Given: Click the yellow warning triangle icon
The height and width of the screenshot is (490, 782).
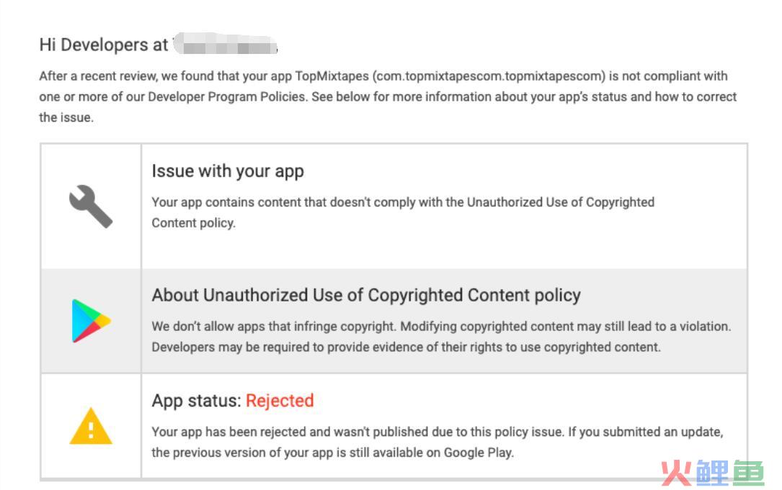Looking at the screenshot, I should click(x=91, y=426).
